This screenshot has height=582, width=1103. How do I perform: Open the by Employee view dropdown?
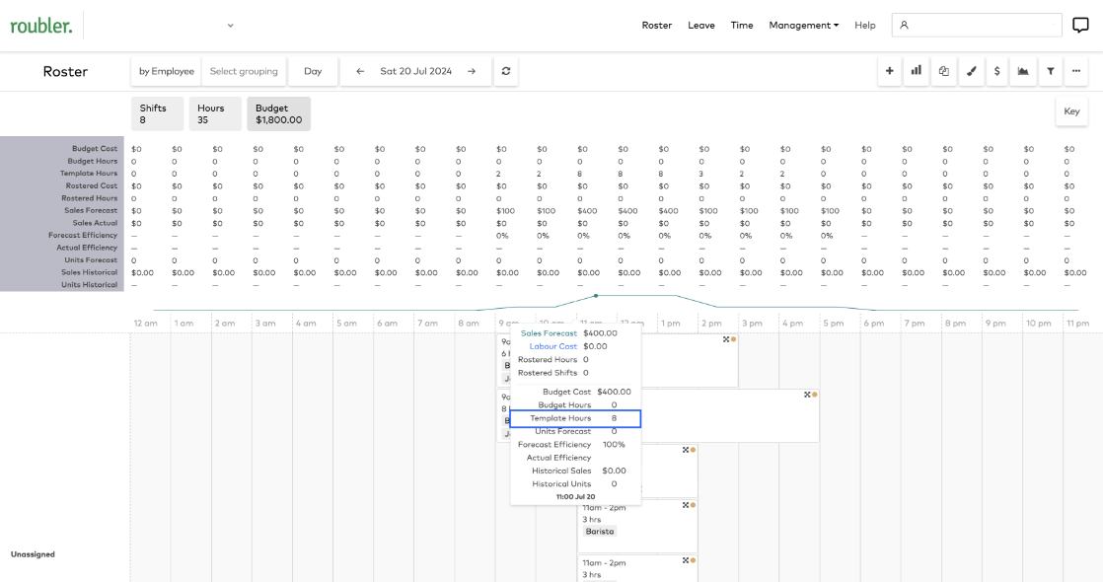pos(166,71)
